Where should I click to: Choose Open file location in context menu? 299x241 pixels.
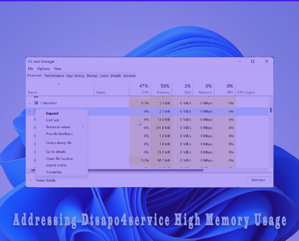(x=59, y=159)
